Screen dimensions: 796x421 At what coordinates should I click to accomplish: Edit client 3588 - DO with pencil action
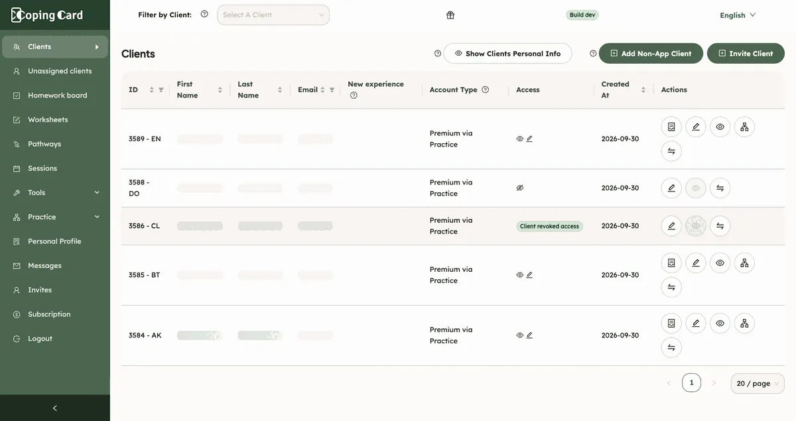point(671,188)
